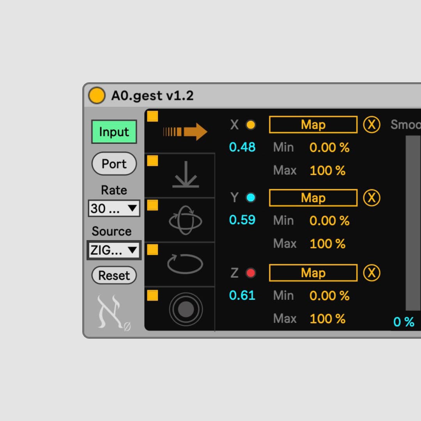The width and height of the screenshot is (421, 421).
Task: Cancel the X mapping with its X icon
Action: 371,124
